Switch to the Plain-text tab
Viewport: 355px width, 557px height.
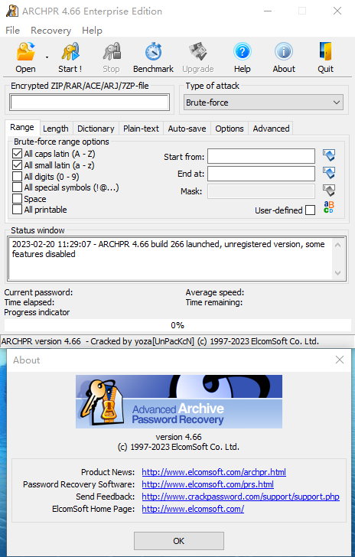pyautogui.click(x=141, y=129)
